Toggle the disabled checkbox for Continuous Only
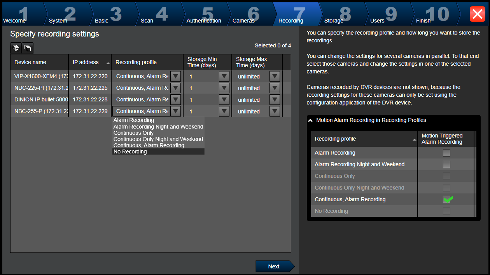 446,176
